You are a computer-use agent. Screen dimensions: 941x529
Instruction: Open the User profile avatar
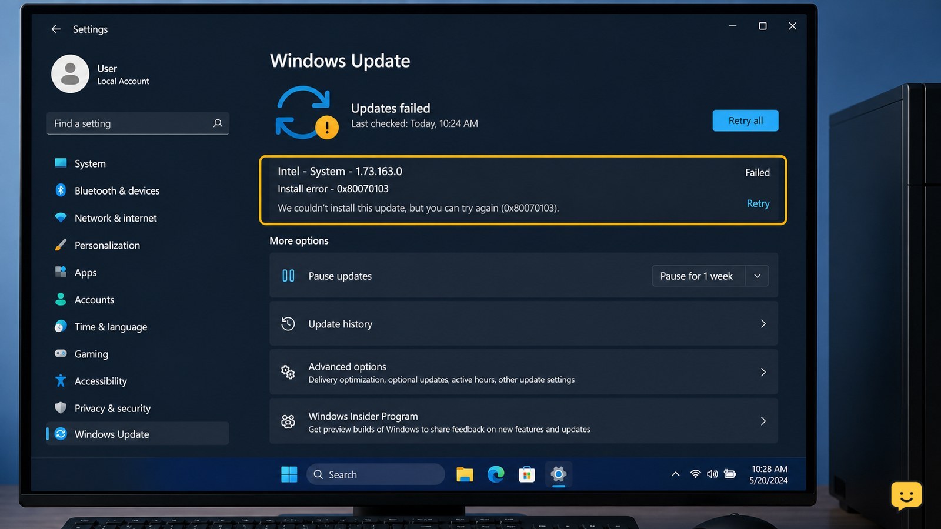click(70, 74)
